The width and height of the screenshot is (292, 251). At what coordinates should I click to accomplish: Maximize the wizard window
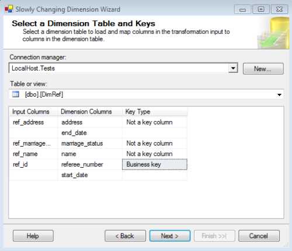(261, 9)
